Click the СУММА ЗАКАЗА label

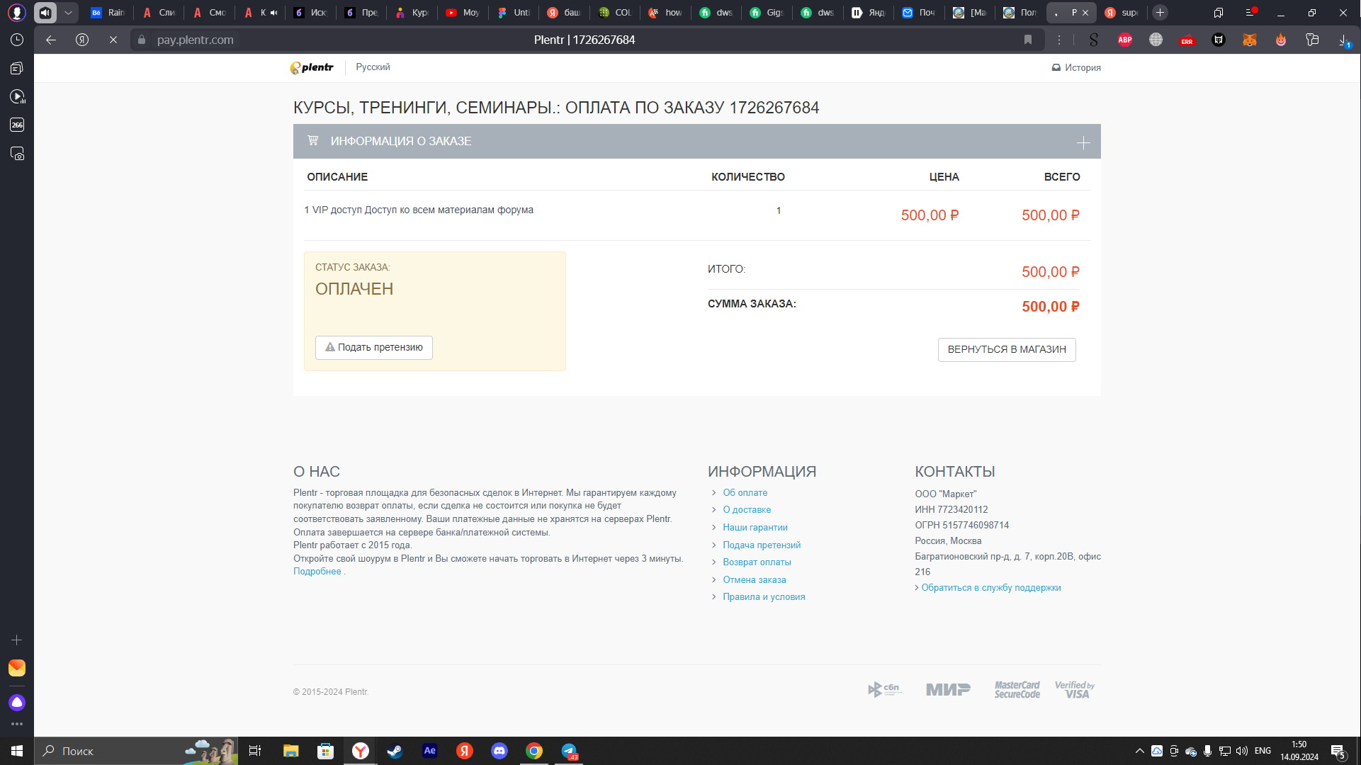tap(752, 304)
